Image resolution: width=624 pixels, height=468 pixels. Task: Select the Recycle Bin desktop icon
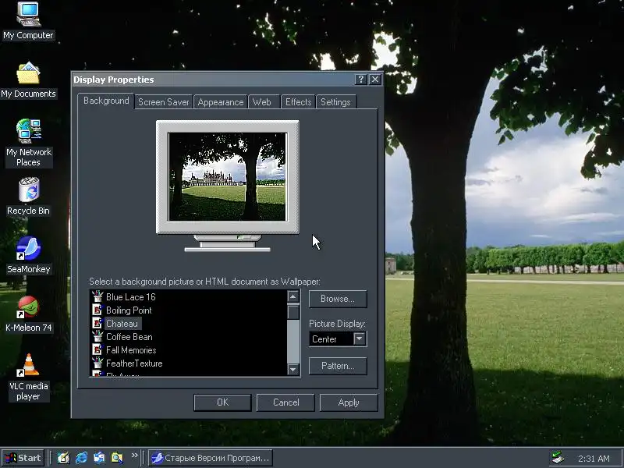(28, 197)
